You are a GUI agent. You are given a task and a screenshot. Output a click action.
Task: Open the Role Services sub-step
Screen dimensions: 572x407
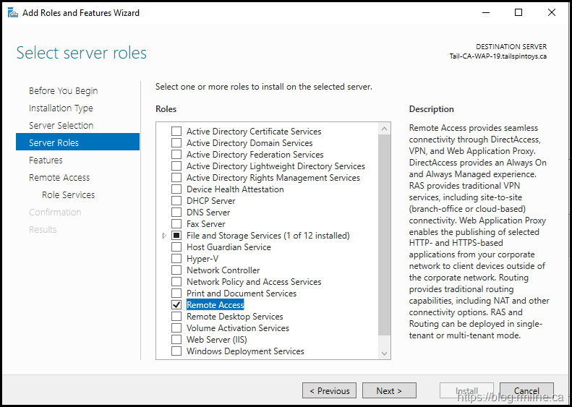[x=68, y=195]
